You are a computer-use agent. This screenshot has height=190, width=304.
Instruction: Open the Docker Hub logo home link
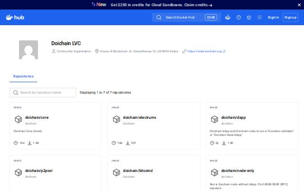coord(15,18)
